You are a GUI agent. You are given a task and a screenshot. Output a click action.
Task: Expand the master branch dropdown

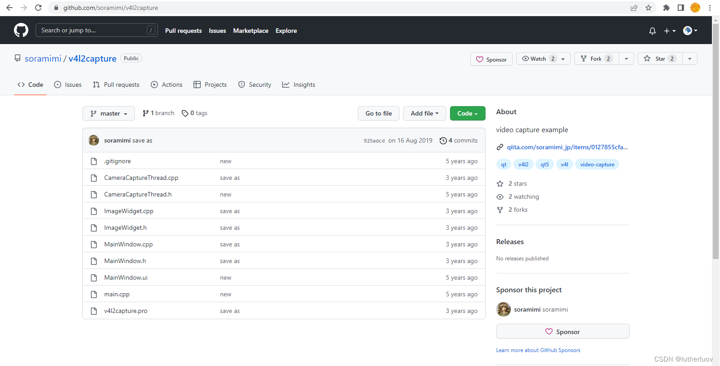pos(108,113)
